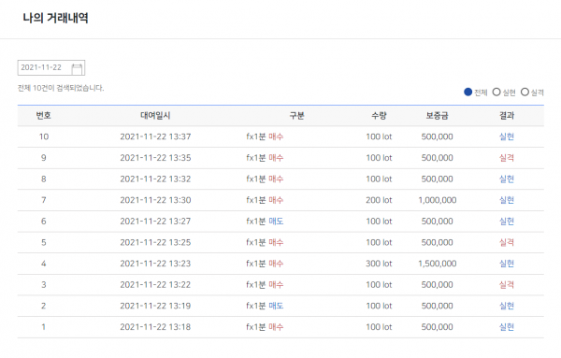Click fx1분 매수 in row 1

coord(265,327)
